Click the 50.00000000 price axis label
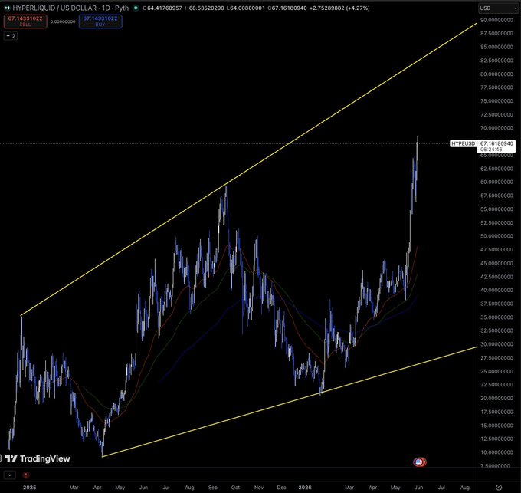The width and height of the screenshot is (521, 493). [x=496, y=236]
